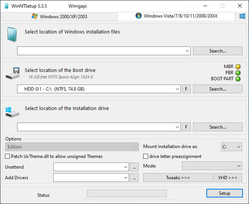Click 'Select location of the Installation drive' heading
This screenshot has height=204, width=249.
click(x=67, y=108)
